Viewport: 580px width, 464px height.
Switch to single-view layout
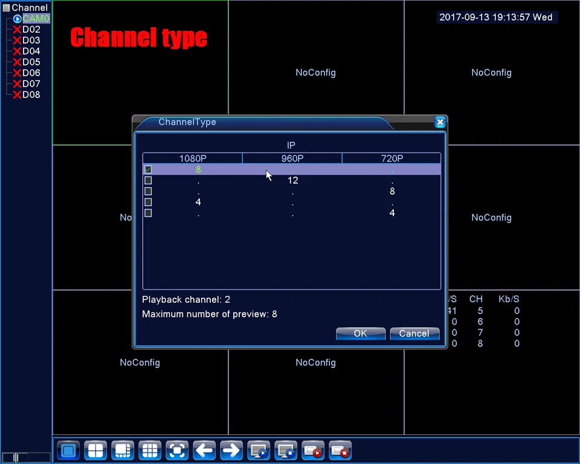[68, 450]
